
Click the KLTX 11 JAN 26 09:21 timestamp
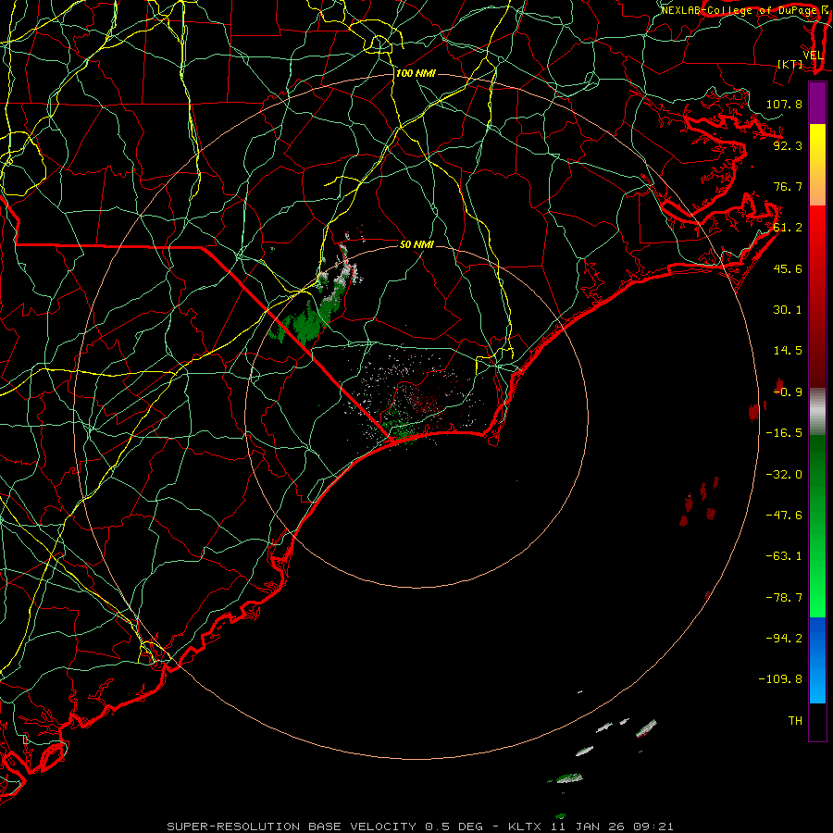591,827
